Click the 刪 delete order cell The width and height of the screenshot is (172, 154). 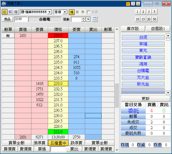coord(8,36)
